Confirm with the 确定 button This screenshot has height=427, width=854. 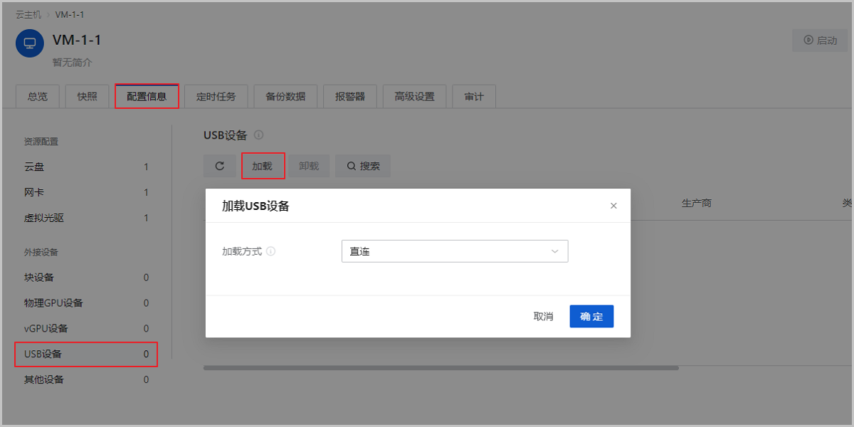click(x=591, y=317)
